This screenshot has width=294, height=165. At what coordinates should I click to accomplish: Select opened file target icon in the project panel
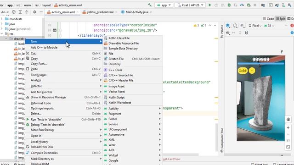point(14,12)
